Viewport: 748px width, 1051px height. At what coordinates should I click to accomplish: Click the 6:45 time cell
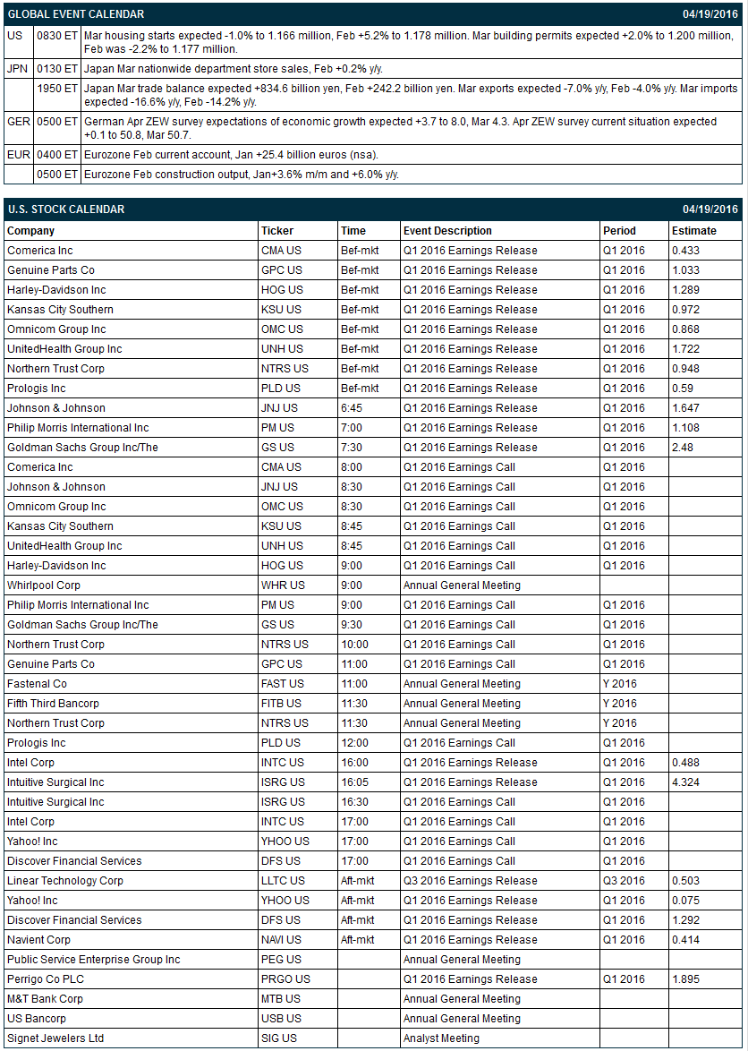[351, 407]
